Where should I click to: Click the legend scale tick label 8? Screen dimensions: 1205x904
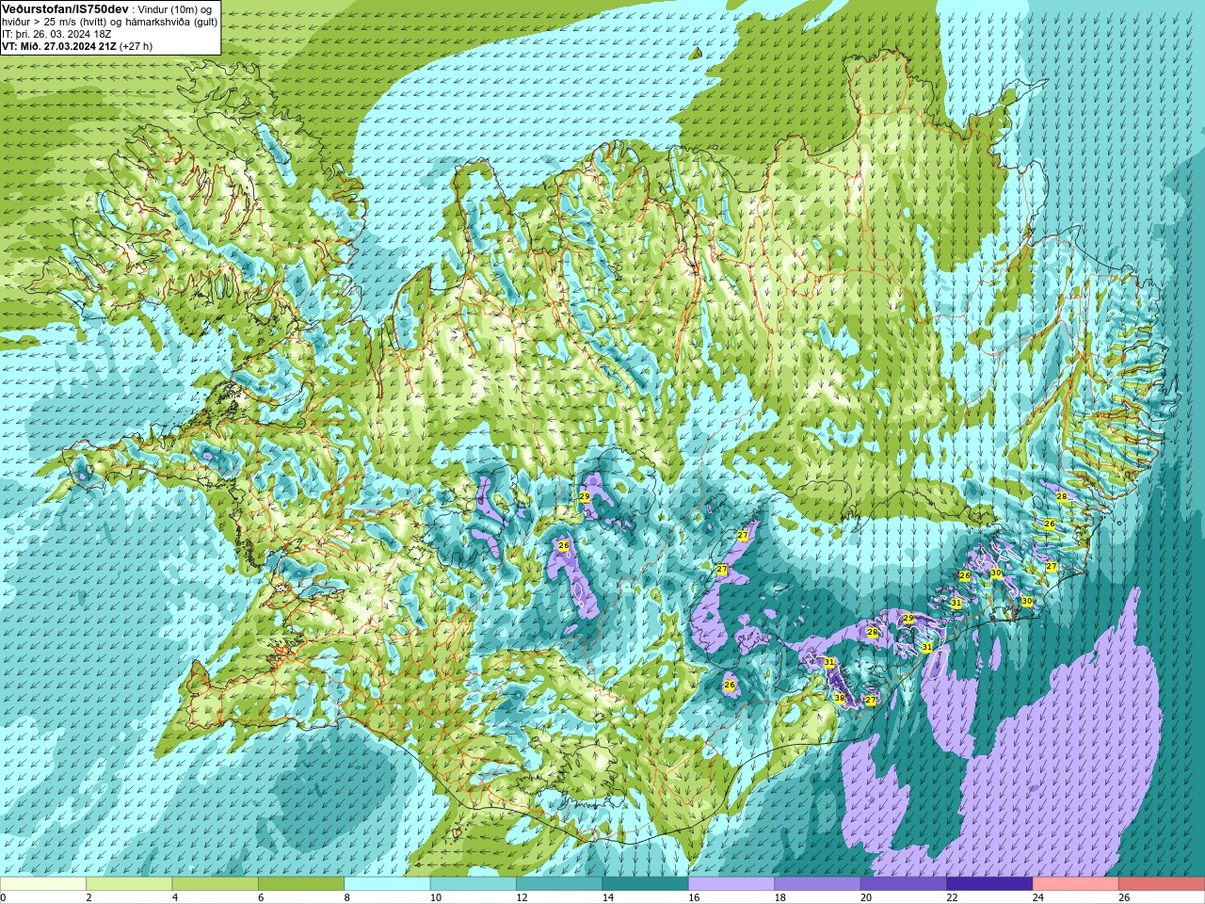click(x=346, y=897)
